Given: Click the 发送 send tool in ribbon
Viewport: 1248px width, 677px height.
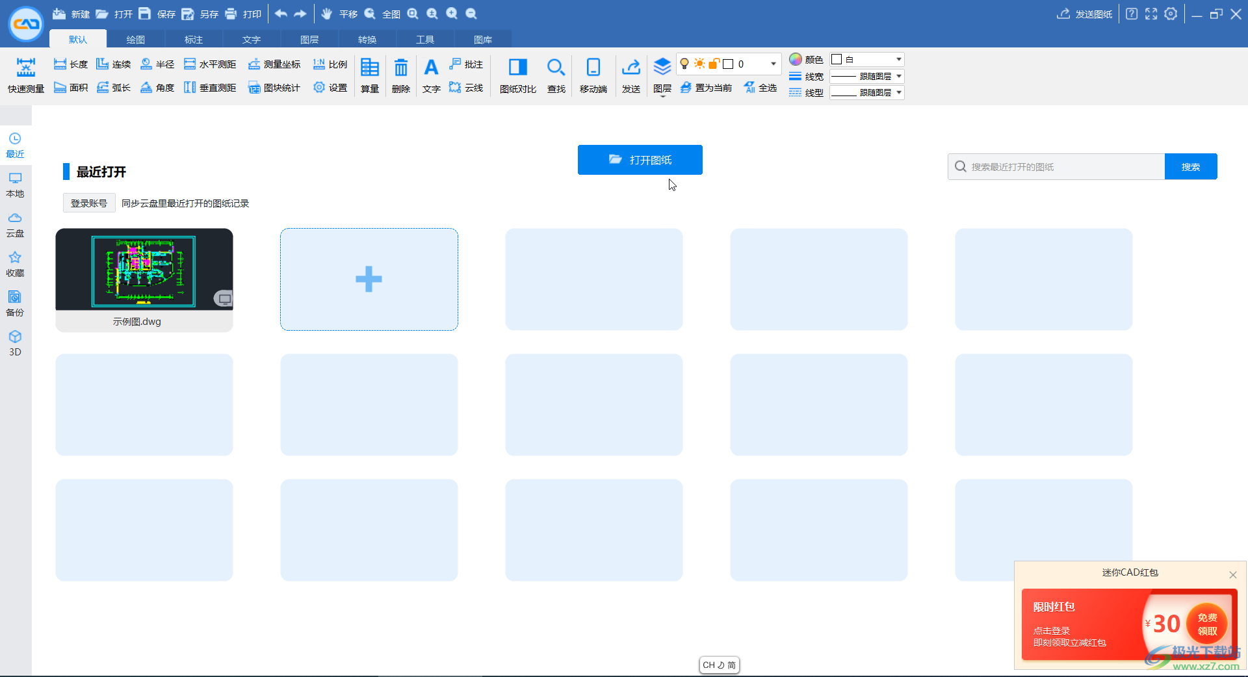Looking at the screenshot, I should 631,75.
